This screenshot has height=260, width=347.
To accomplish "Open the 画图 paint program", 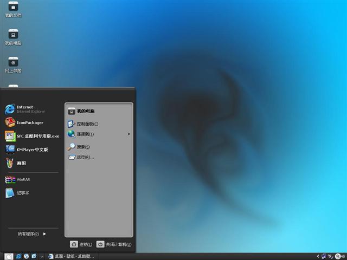I will (x=16, y=163).
